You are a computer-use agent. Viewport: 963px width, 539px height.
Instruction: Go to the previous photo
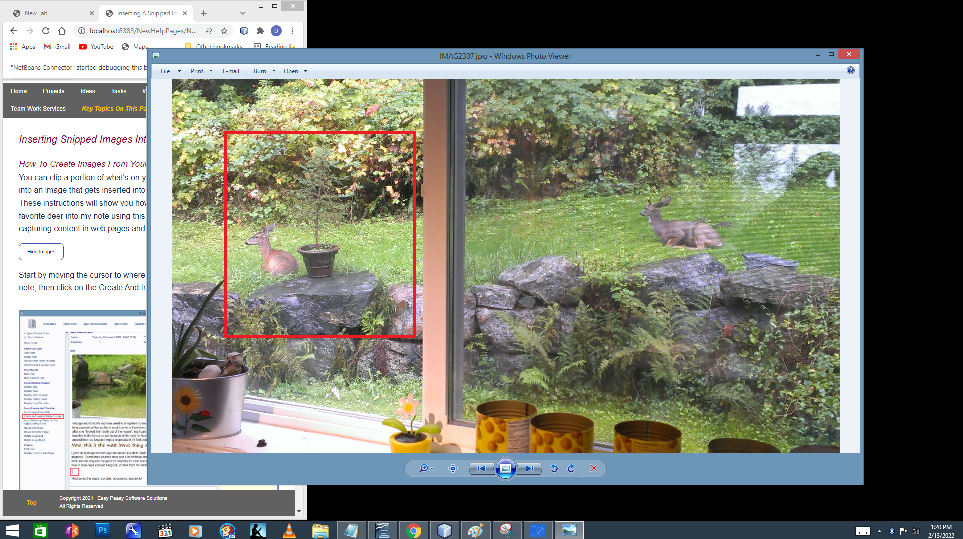pos(481,468)
